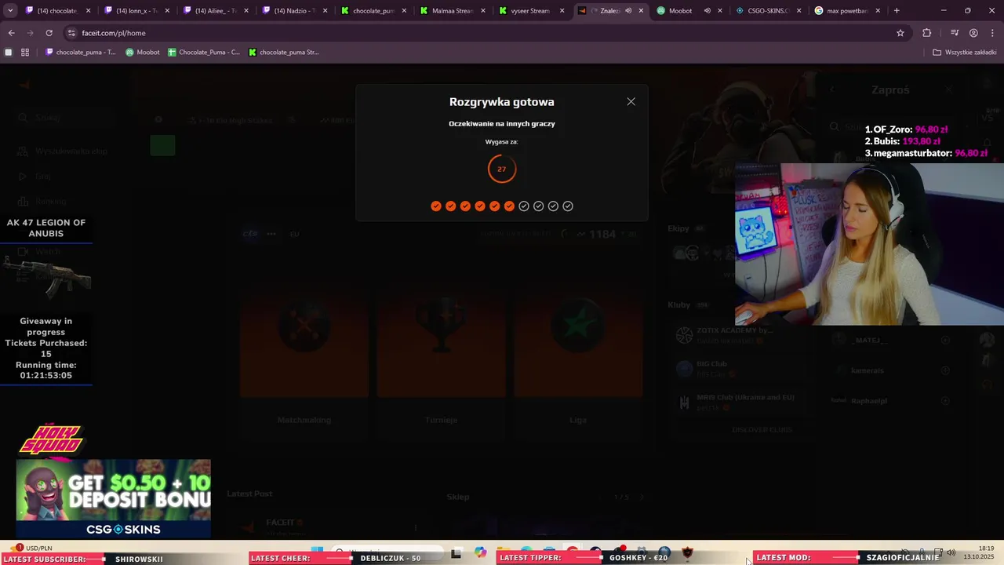Viewport: 1004px width, 565px height.
Task: Click the Sklep section heading
Action: pyautogui.click(x=458, y=497)
